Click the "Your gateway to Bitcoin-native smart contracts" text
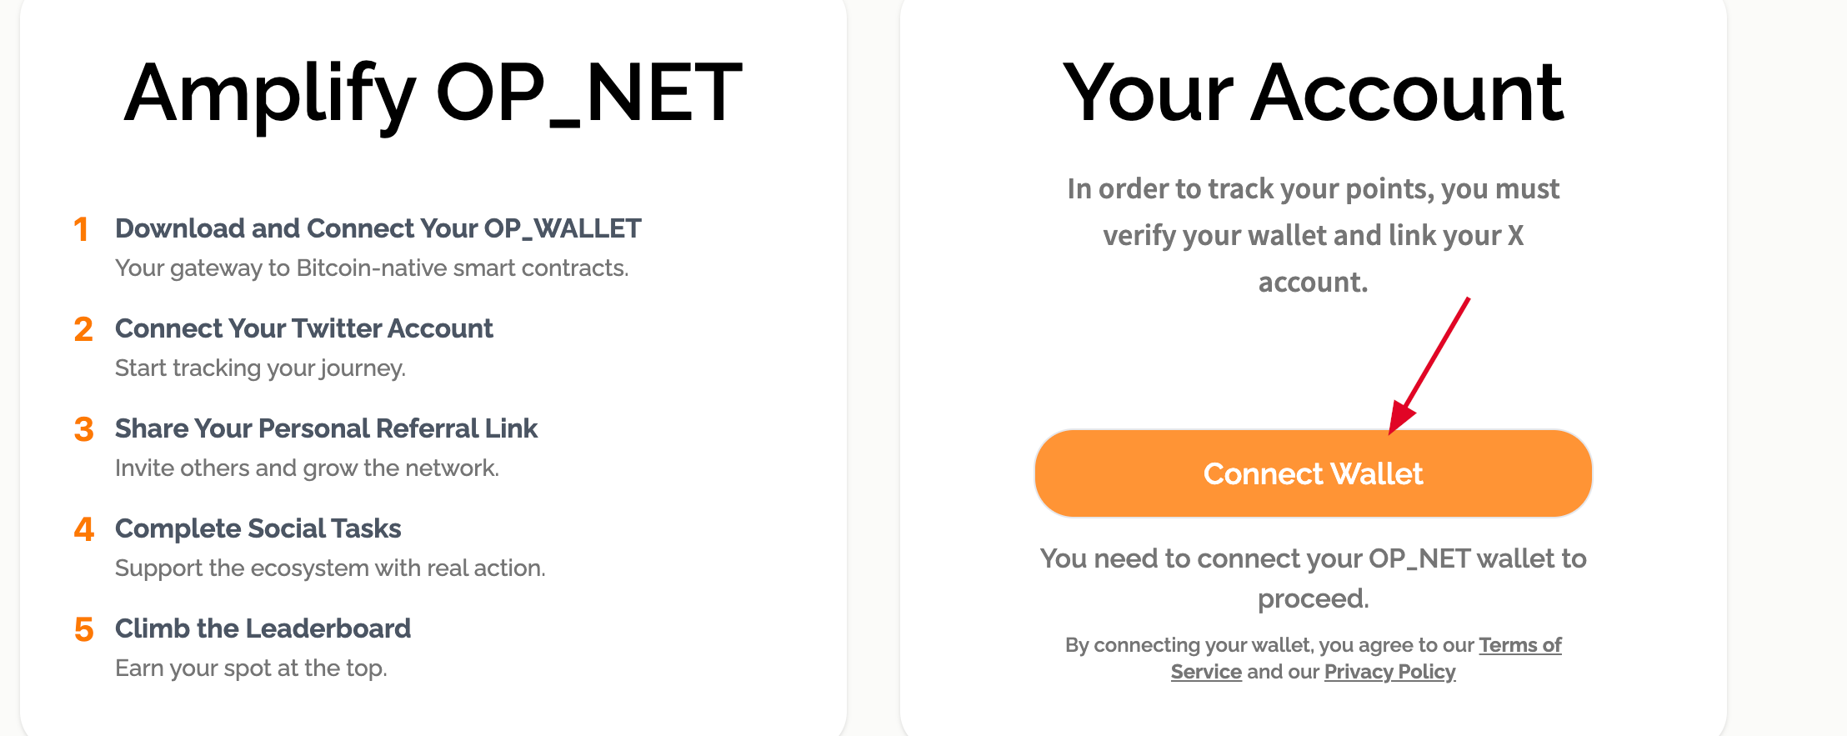Image resolution: width=1847 pixels, height=736 pixels. pyautogui.click(x=372, y=268)
